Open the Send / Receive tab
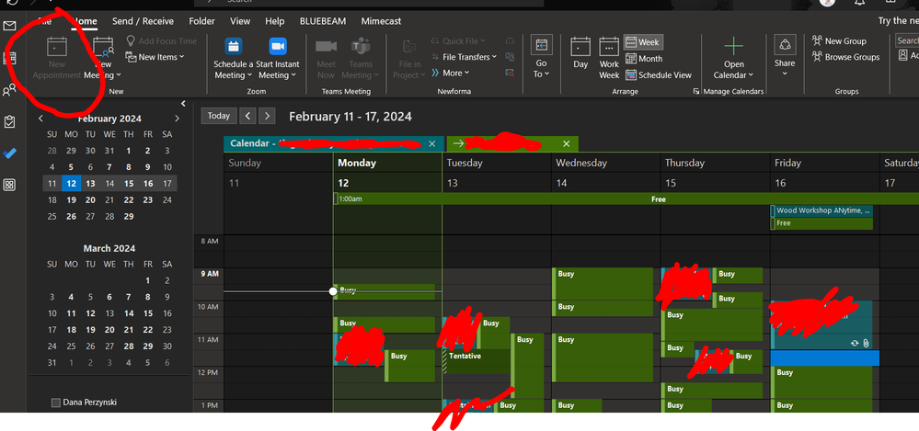The height and width of the screenshot is (431, 919). 143,21
